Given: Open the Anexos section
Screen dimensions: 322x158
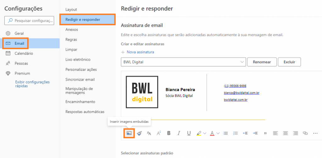Looking at the screenshot, I should coord(72,30).
